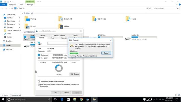Open the Videos folder icon

61,26
